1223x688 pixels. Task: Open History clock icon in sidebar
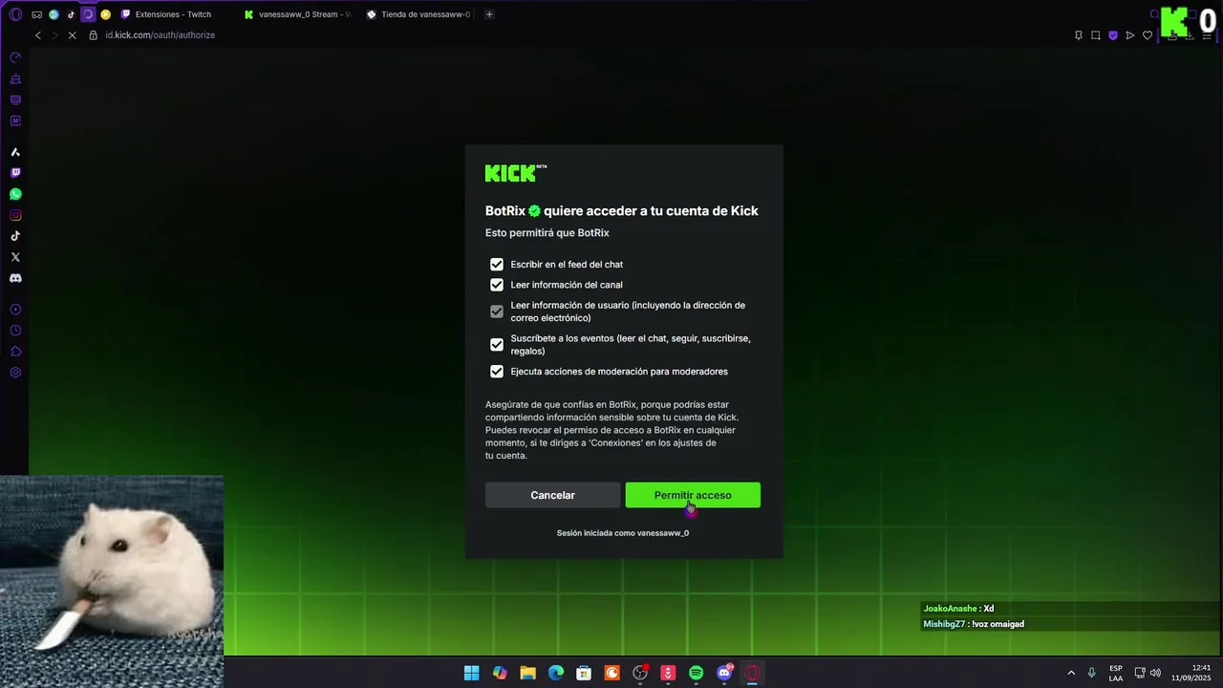[15, 331]
